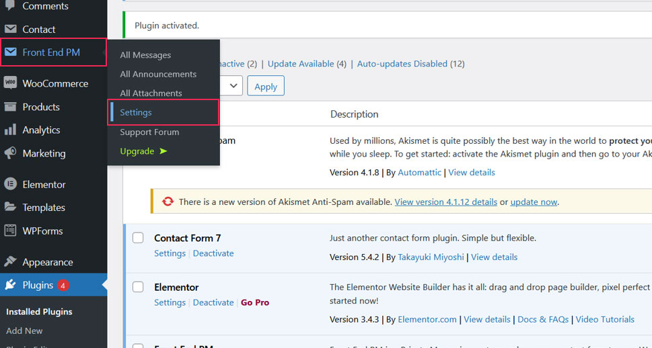Click the green Upgrade arrow icon
The width and height of the screenshot is (652, 348).
click(164, 151)
